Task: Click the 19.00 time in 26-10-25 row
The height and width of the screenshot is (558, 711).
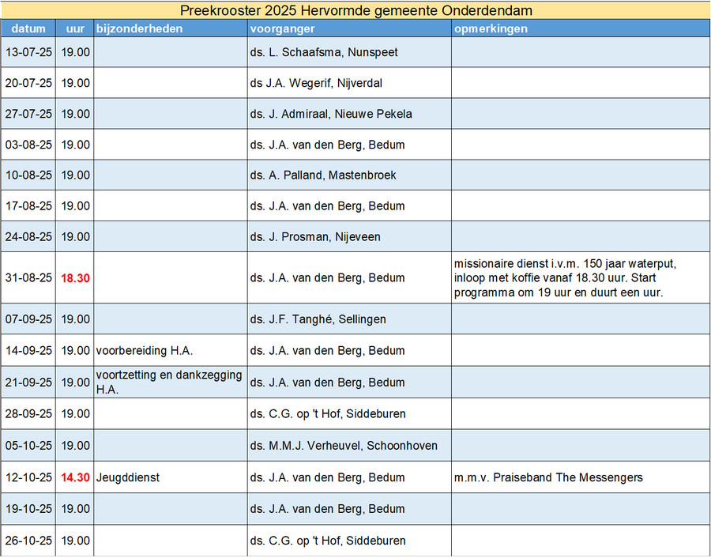Action: [75, 541]
